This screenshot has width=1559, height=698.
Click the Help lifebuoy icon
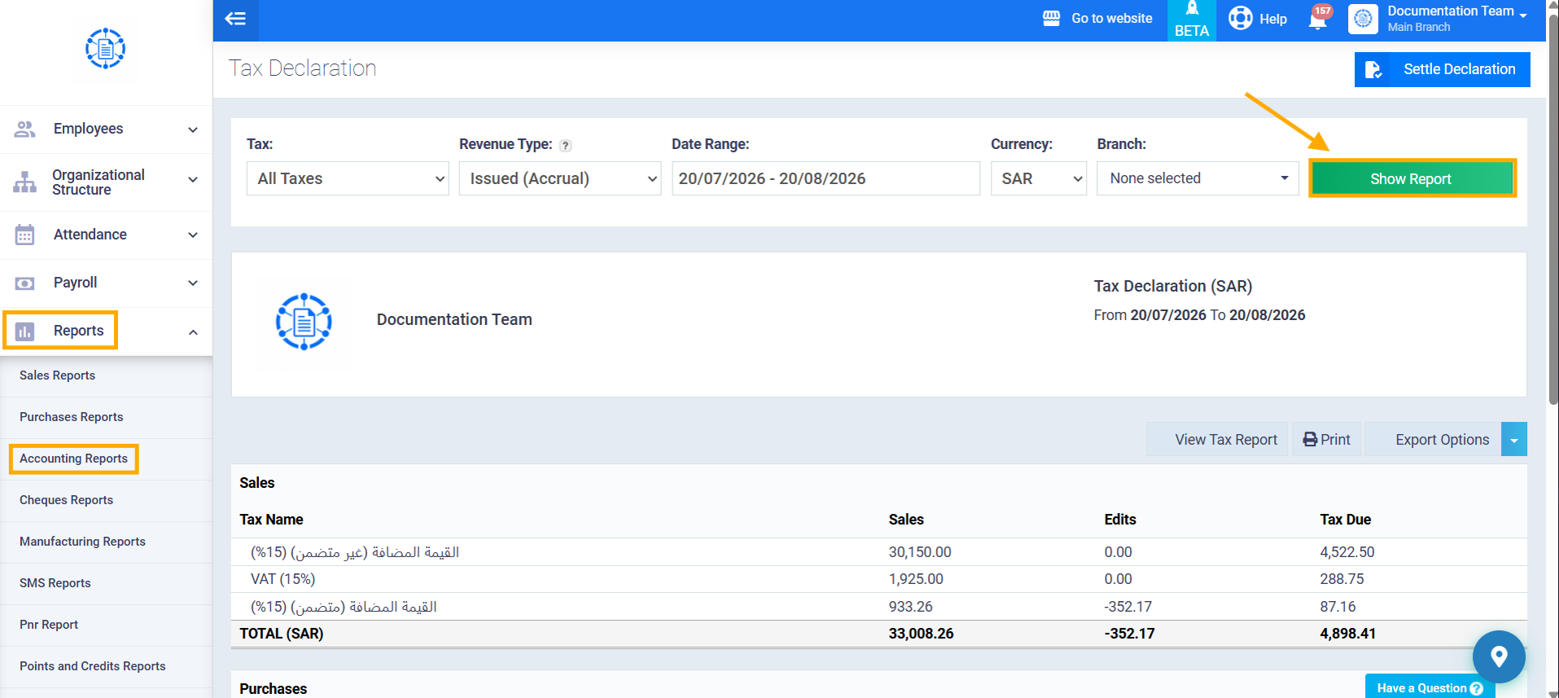(1240, 18)
